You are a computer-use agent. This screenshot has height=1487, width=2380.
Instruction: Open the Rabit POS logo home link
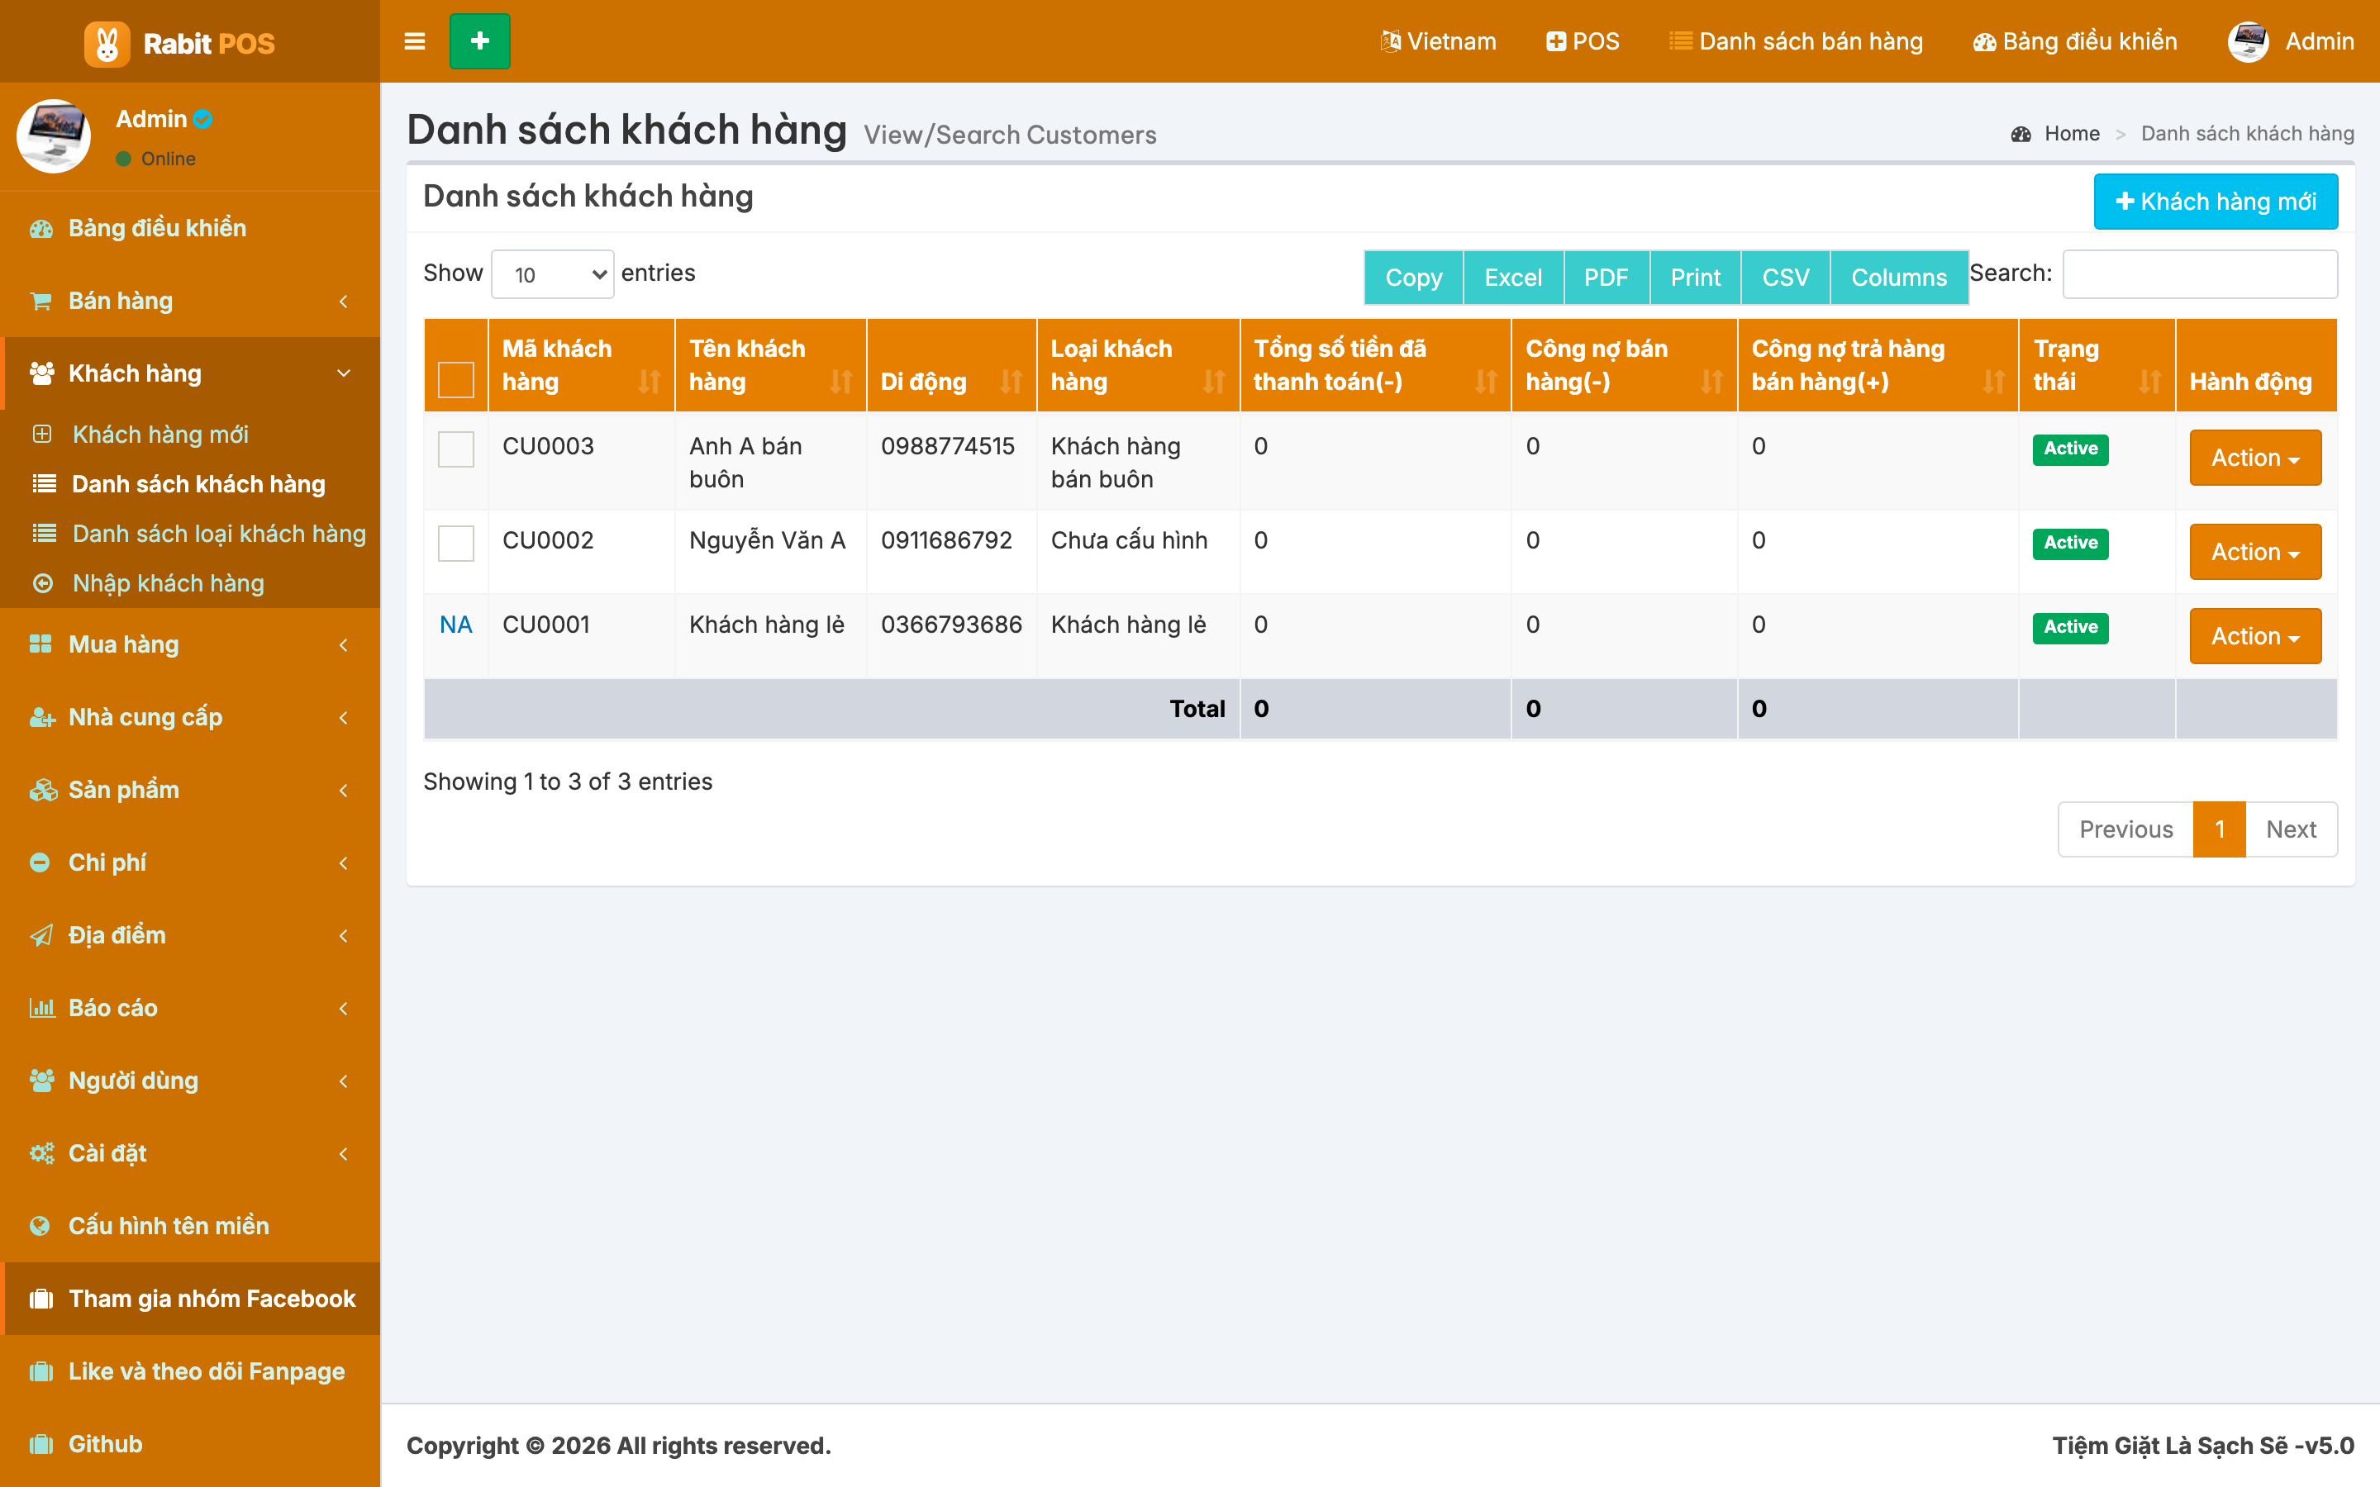coord(180,43)
